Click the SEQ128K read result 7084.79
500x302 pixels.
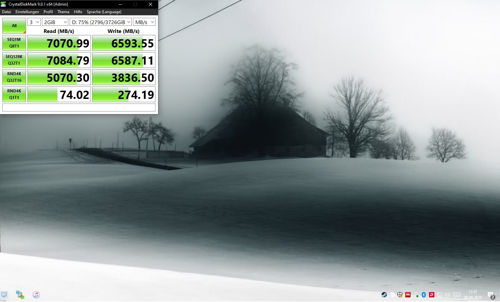pos(59,60)
